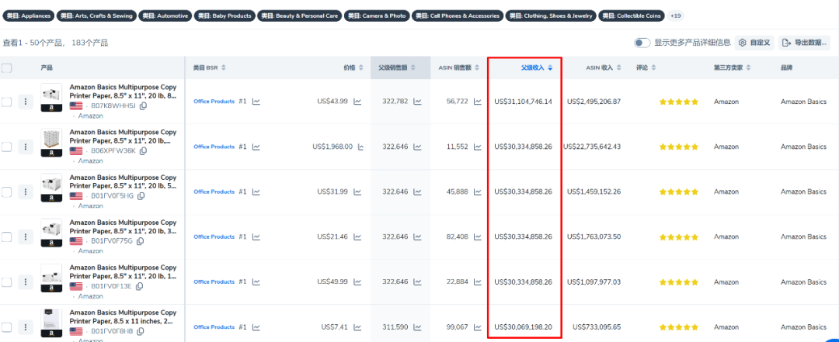This screenshot has width=839, height=342.
Task: Tick checkbox for product B01FV0F75G
Action: pos(6,237)
